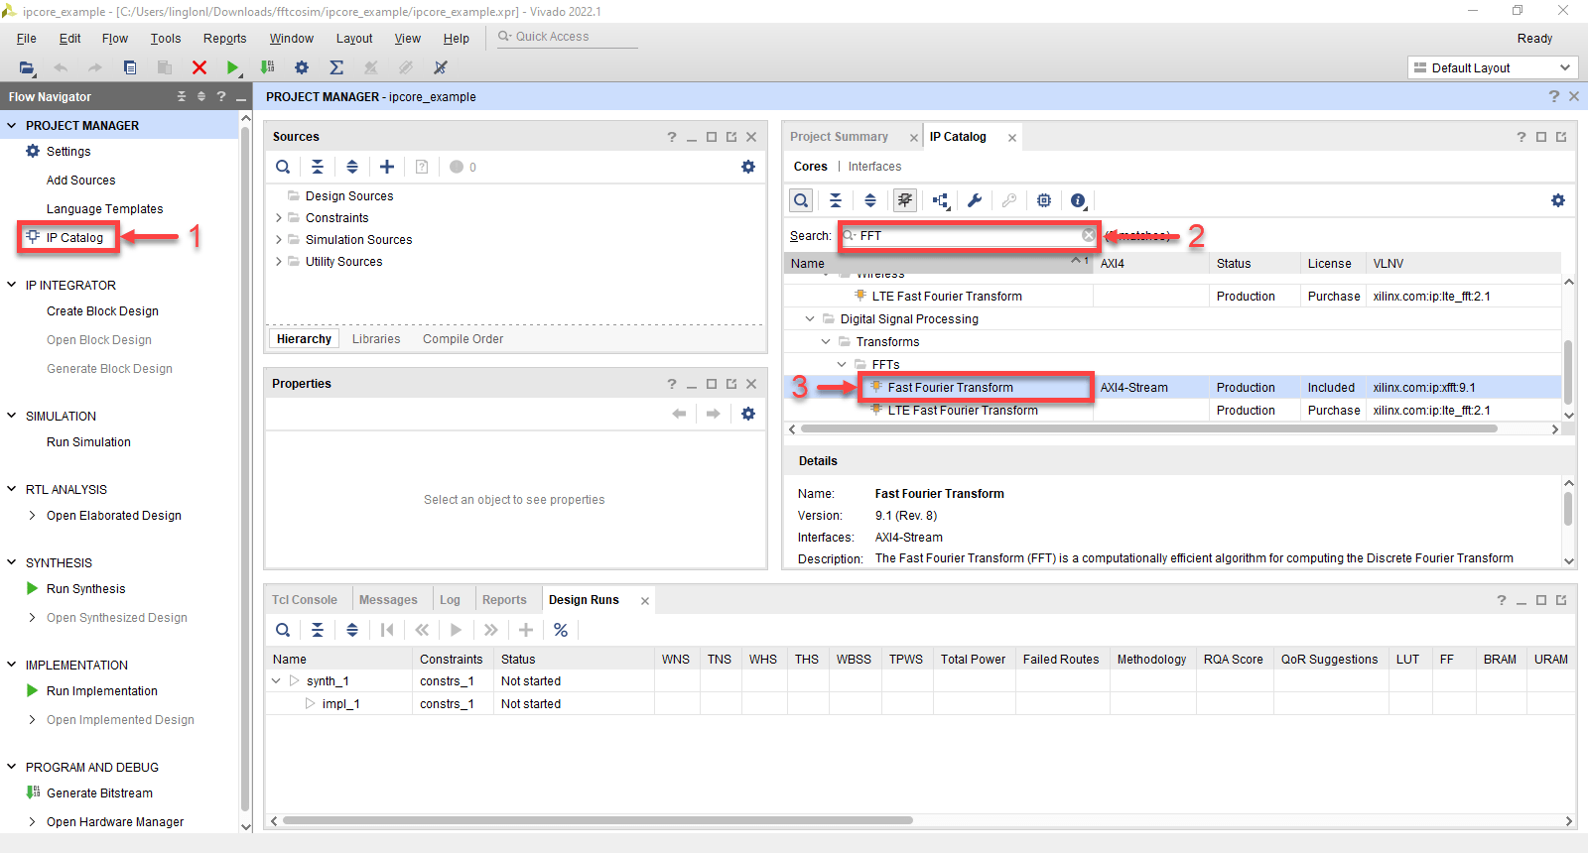Switch to Project Summary tab
The image size is (1588, 853).
tap(839, 137)
